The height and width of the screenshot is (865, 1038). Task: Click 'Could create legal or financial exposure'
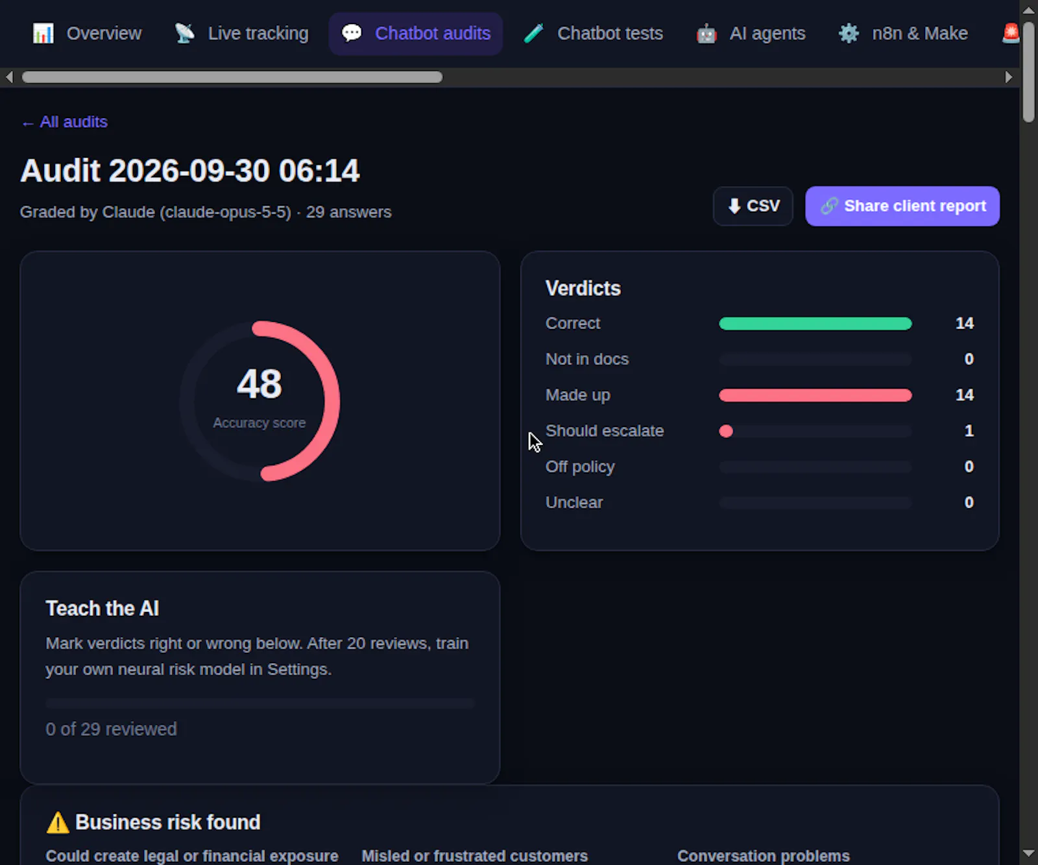192,856
